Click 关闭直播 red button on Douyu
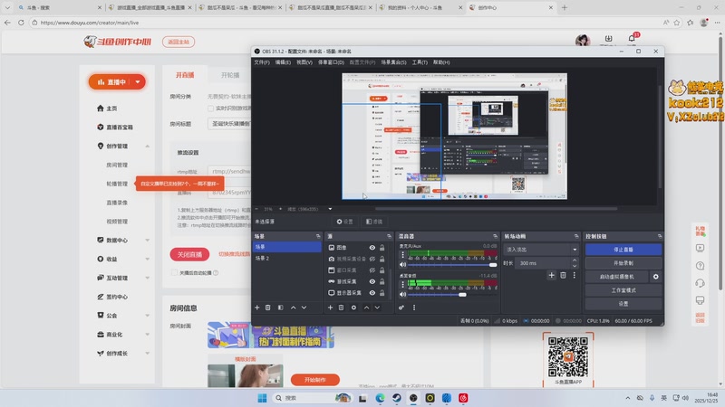725x407 pixels. (189, 254)
